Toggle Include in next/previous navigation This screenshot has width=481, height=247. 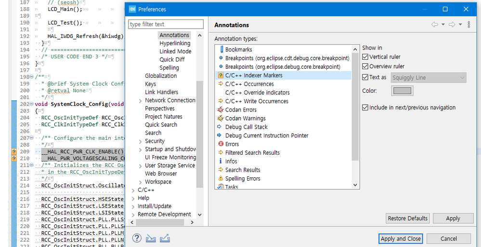point(365,108)
